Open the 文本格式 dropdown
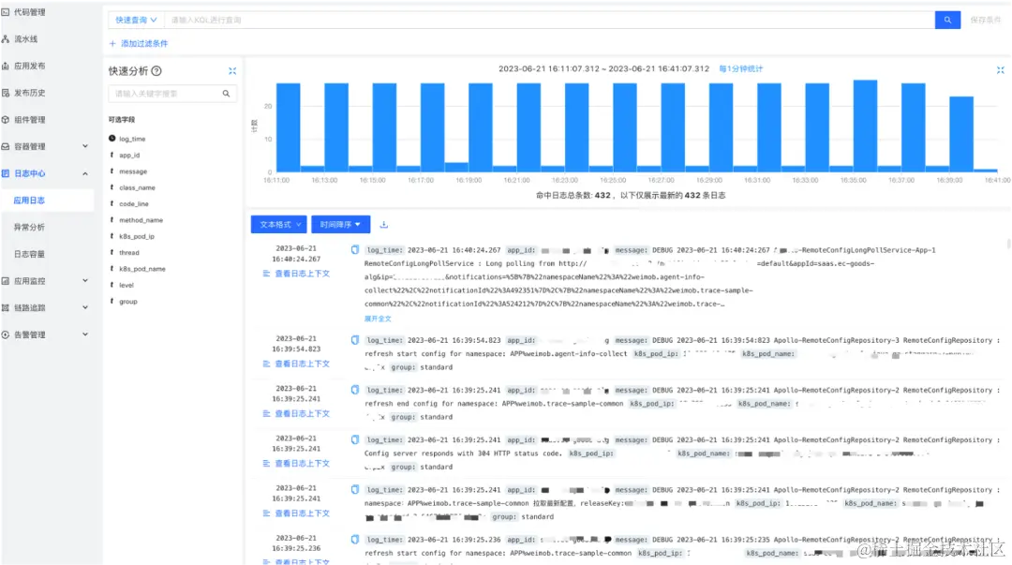The width and height of the screenshot is (1012, 565). pyautogui.click(x=279, y=225)
